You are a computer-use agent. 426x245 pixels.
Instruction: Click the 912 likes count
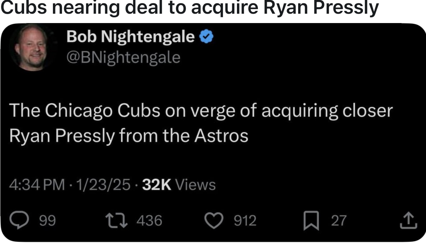pyautogui.click(x=245, y=220)
